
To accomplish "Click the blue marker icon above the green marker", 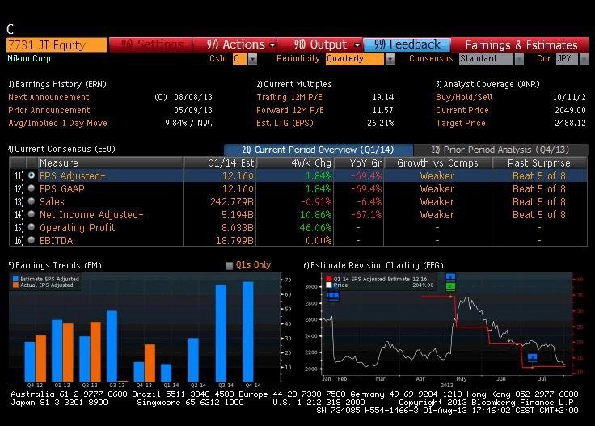I will click(x=450, y=277).
